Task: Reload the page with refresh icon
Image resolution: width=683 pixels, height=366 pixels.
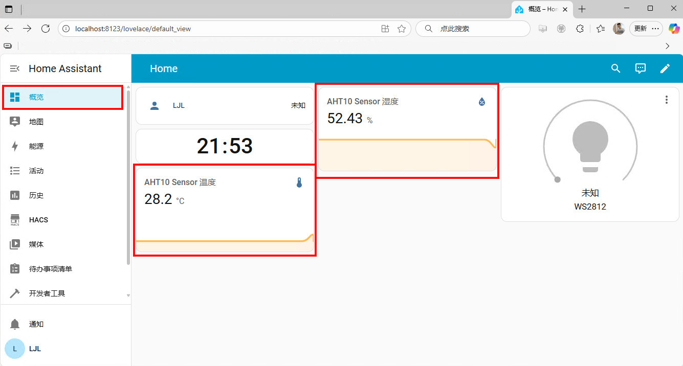Action: coord(46,29)
